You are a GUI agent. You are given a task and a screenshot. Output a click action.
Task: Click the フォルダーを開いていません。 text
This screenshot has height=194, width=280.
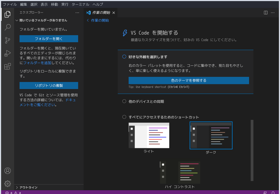(44, 29)
